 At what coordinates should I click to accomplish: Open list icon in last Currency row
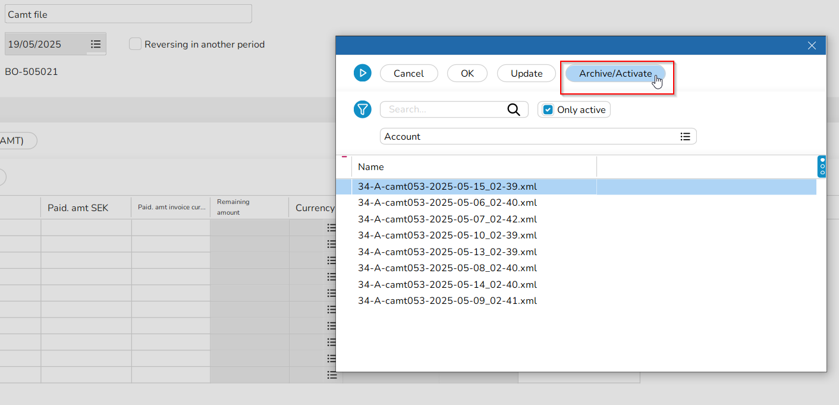click(332, 375)
